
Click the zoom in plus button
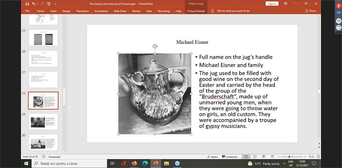(305, 157)
